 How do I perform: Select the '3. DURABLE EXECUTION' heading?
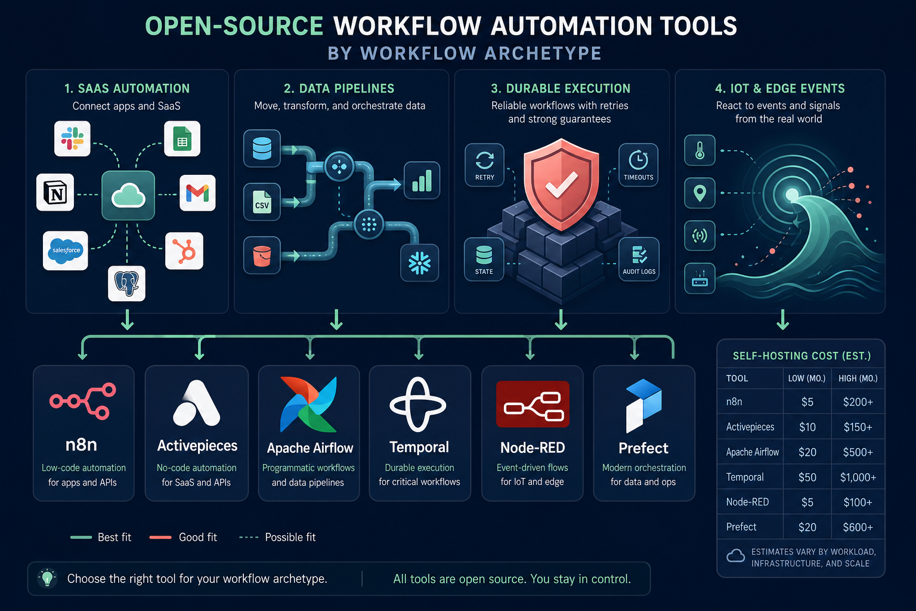click(561, 88)
